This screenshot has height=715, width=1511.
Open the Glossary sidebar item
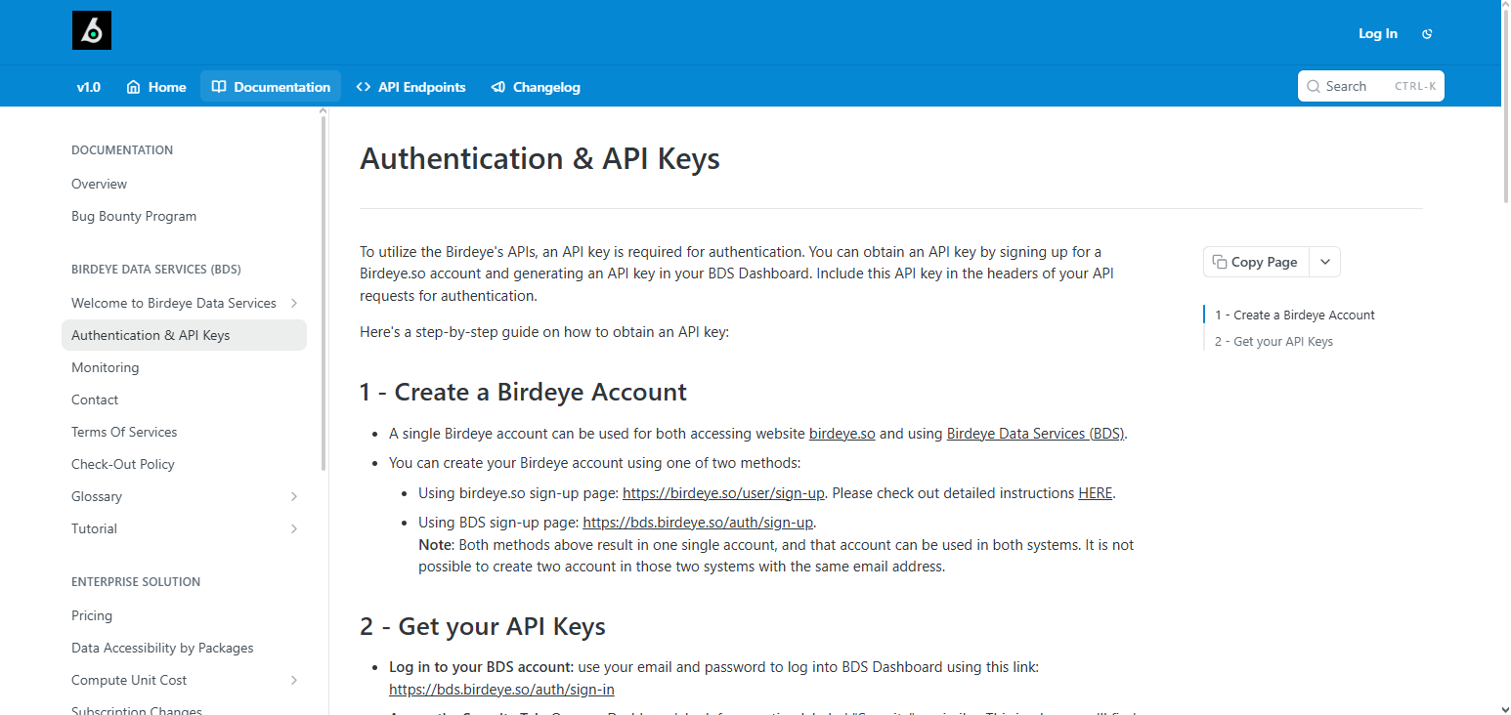(x=97, y=496)
